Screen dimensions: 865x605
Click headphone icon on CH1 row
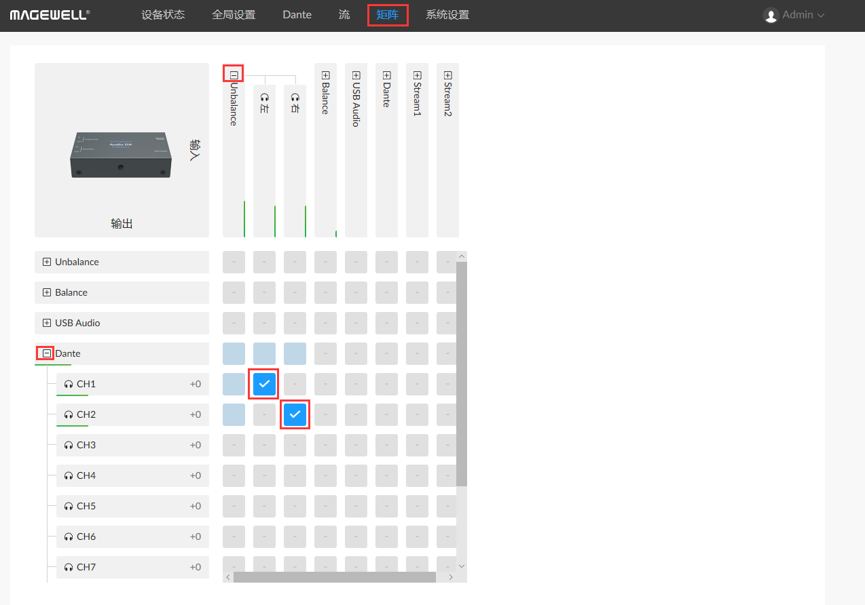point(68,384)
